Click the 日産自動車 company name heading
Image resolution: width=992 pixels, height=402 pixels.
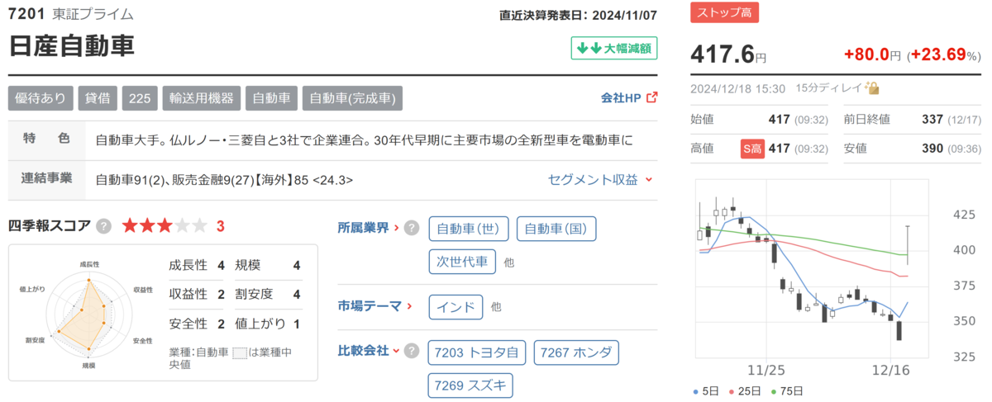(x=71, y=45)
